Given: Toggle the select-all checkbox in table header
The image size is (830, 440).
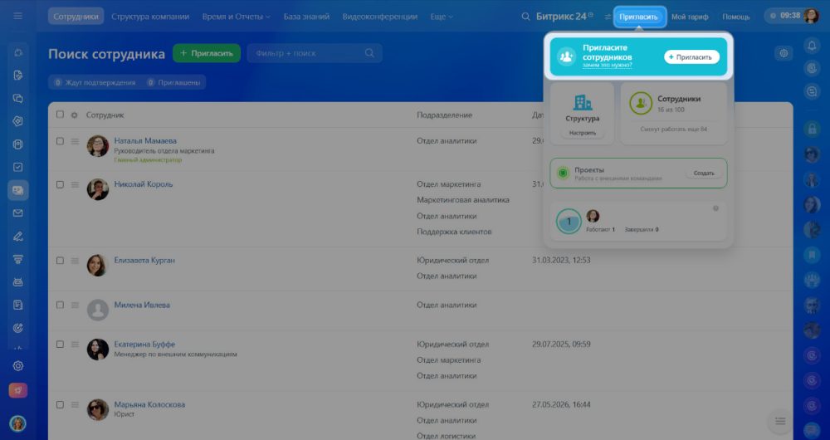Looking at the screenshot, I should [x=60, y=115].
